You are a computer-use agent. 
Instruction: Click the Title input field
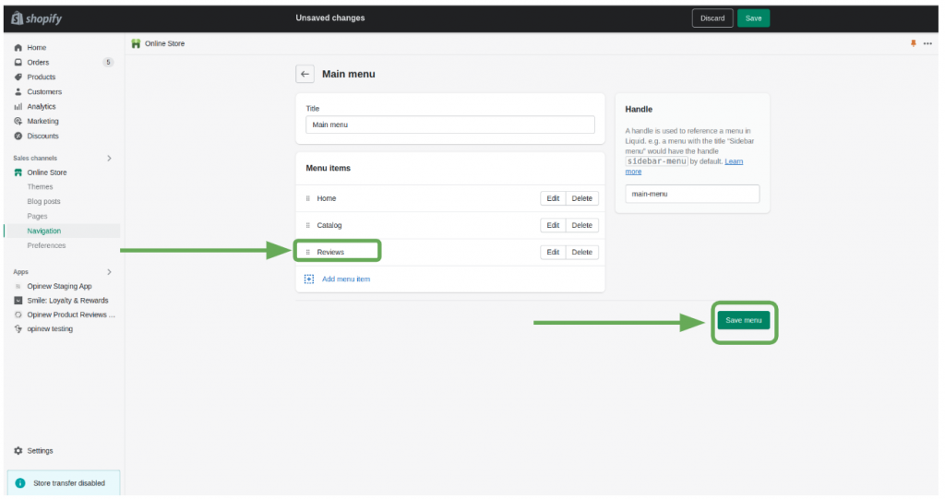point(450,125)
